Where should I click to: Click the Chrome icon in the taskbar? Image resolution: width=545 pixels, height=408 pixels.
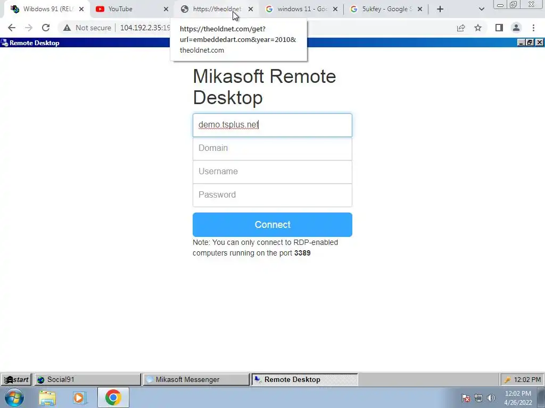click(x=113, y=397)
